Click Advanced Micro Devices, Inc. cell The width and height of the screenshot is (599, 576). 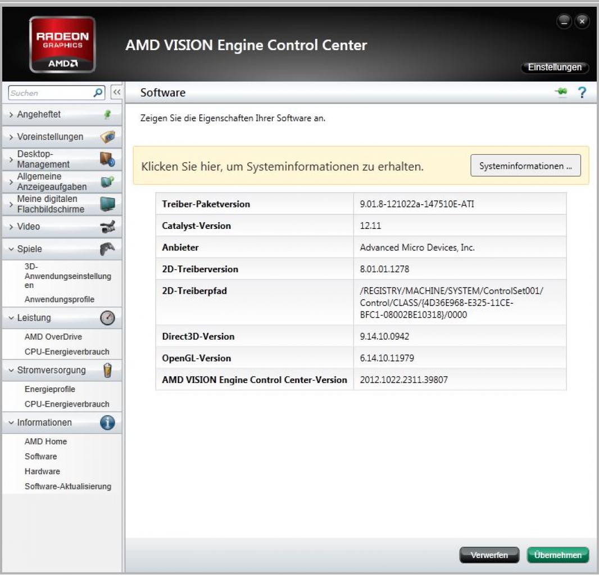pos(417,247)
